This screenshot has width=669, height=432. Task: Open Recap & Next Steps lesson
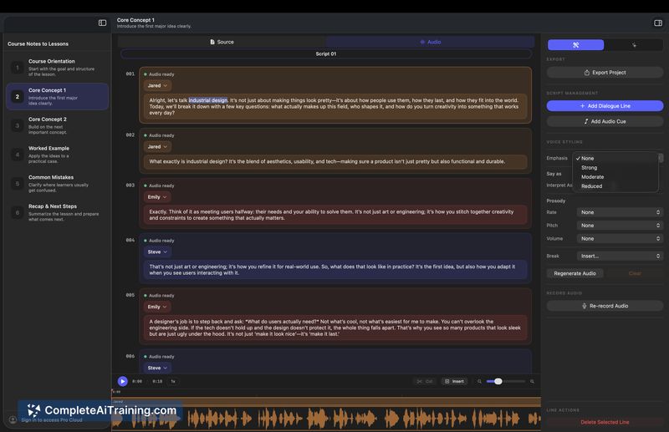(x=57, y=212)
